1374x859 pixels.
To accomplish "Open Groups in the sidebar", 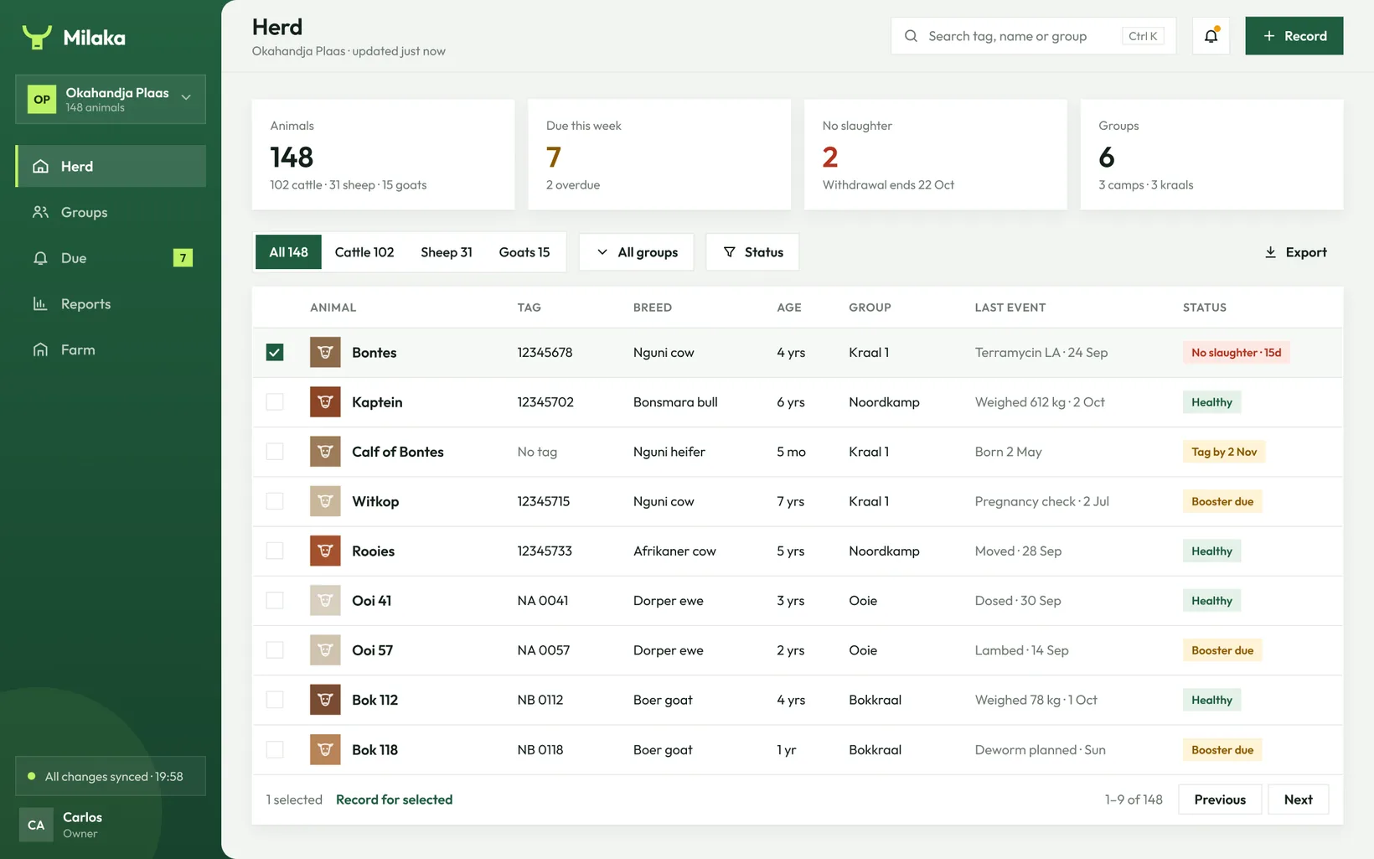I will coord(111,212).
